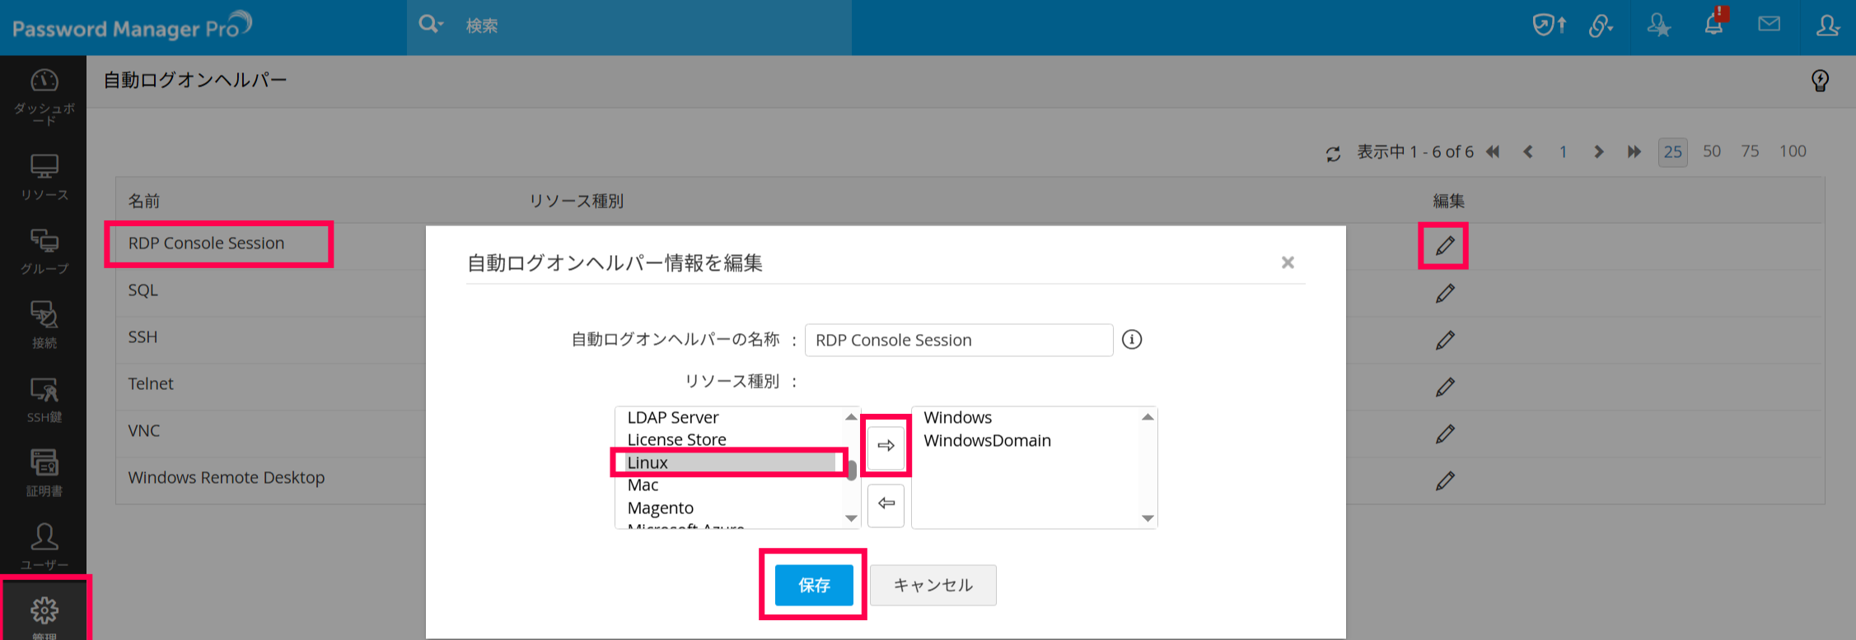This screenshot has height=640, width=1856.
Task: Click the helper name input field
Action: pyautogui.click(x=958, y=340)
